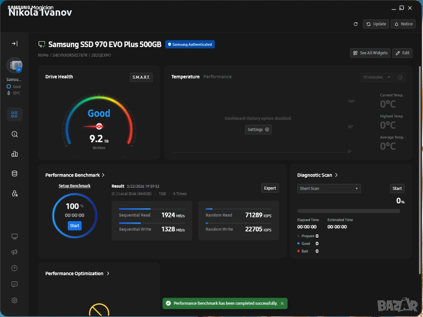423x317 pixels.
Task: Open the dashboard grid icon in sidebar
Action: pos(14,114)
